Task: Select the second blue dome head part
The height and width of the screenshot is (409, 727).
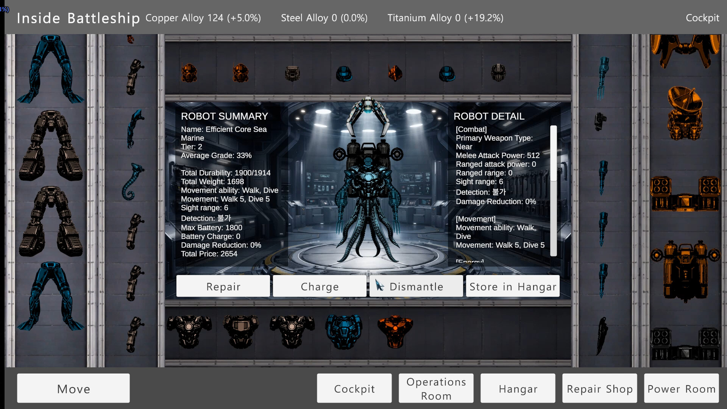Action: tap(447, 74)
